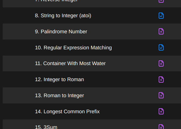Open article solution for String to Integer (atoi)
The image size is (181, 129).
161,15
